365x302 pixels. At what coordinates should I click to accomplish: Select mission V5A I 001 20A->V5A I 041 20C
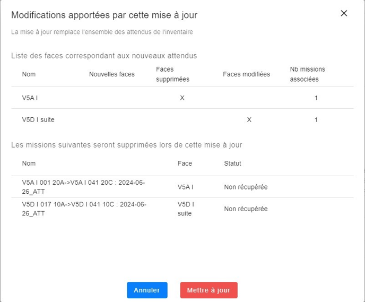pos(83,187)
